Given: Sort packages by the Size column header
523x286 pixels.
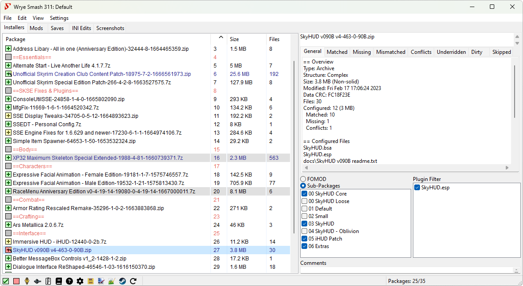Looking at the screenshot, I should (247, 39).
